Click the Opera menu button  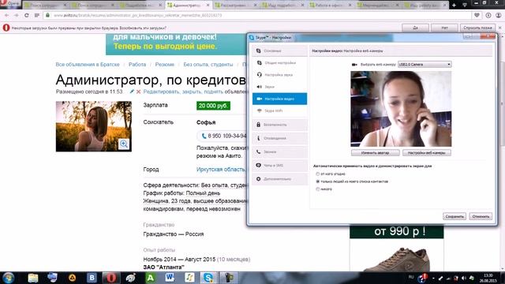point(9,4)
